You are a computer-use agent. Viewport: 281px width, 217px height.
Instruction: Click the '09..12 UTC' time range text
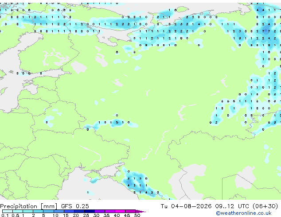click(x=232, y=206)
